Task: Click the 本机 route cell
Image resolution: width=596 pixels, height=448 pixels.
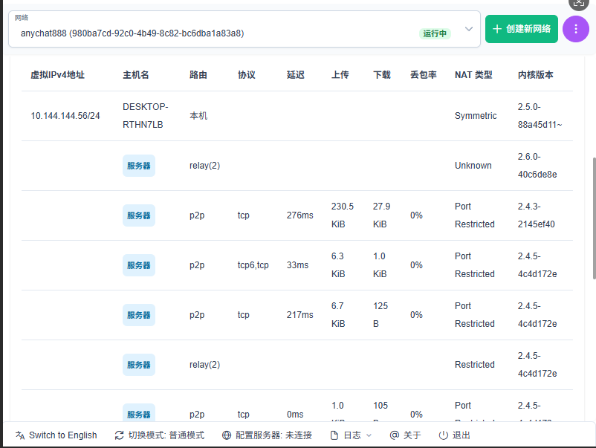Action: click(x=198, y=116)
